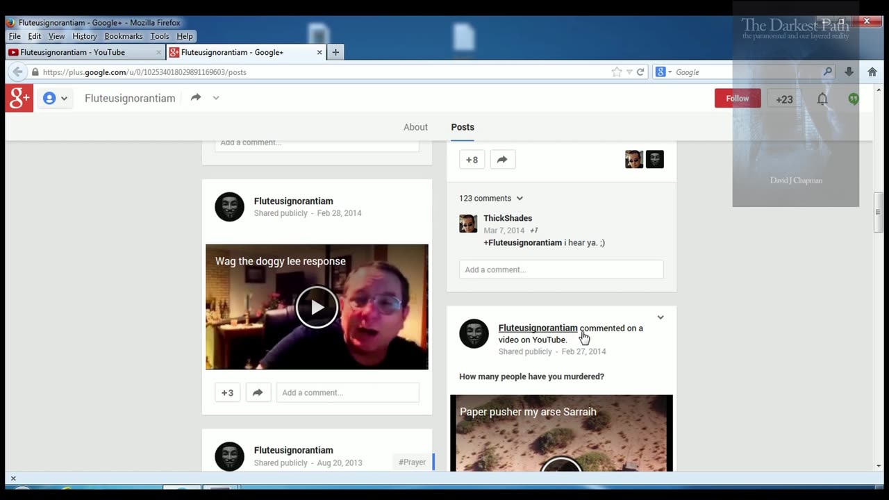Click Add a comment box beside +3
Image resolution: width=889 pixels, height=500 pixels.
[347, 393]
